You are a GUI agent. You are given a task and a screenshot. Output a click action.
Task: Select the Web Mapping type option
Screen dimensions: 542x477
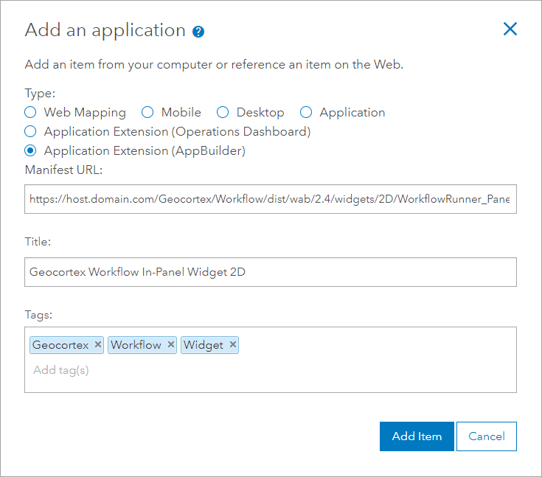click(30, 113)
